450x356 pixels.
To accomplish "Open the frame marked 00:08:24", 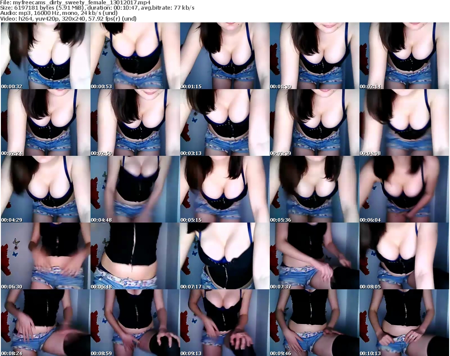I will pyautogui.click(x=45, y=323).
